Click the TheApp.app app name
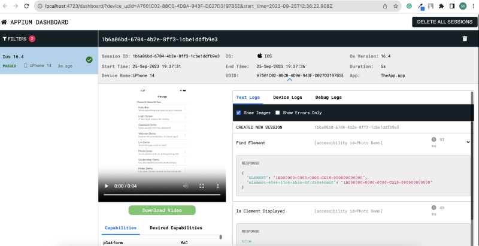This screenshot has height=246, width=479. (x=393, y=75)
